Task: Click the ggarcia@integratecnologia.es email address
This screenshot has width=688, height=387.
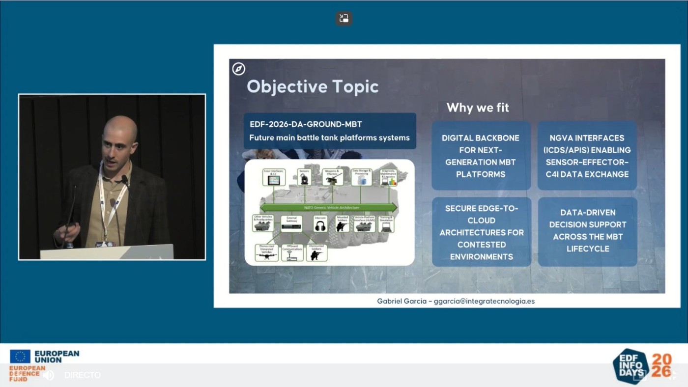Action: (484, 301)
